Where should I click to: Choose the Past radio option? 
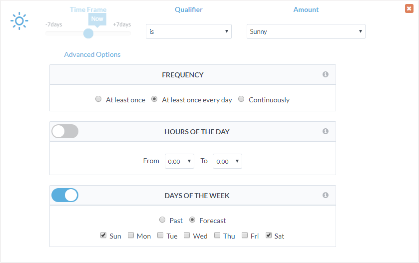162,220
